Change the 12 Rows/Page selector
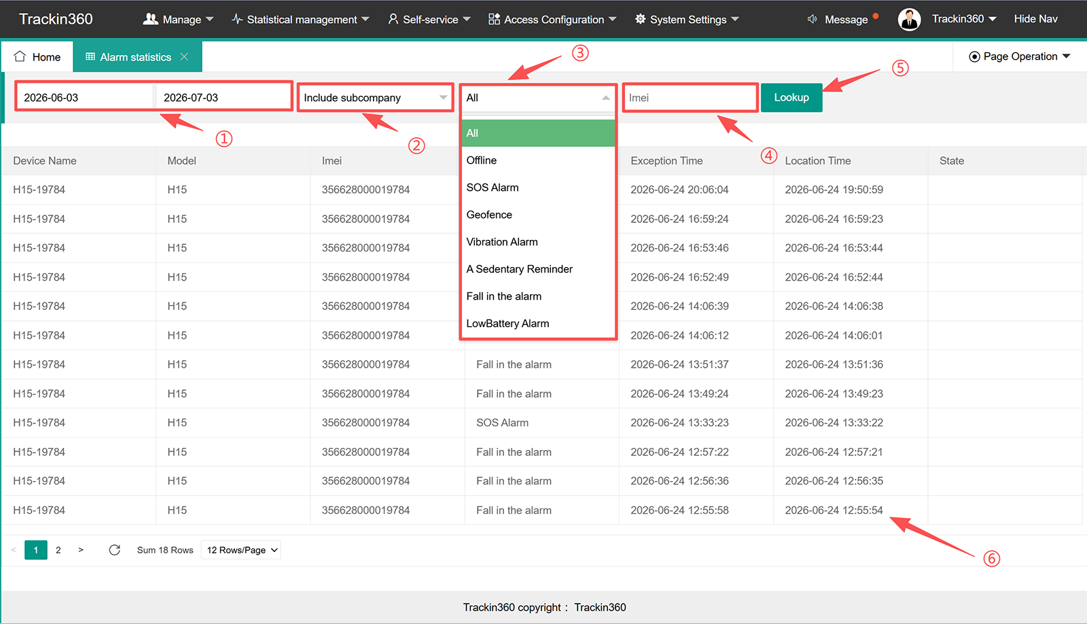1087x624 pixels. 241,550
